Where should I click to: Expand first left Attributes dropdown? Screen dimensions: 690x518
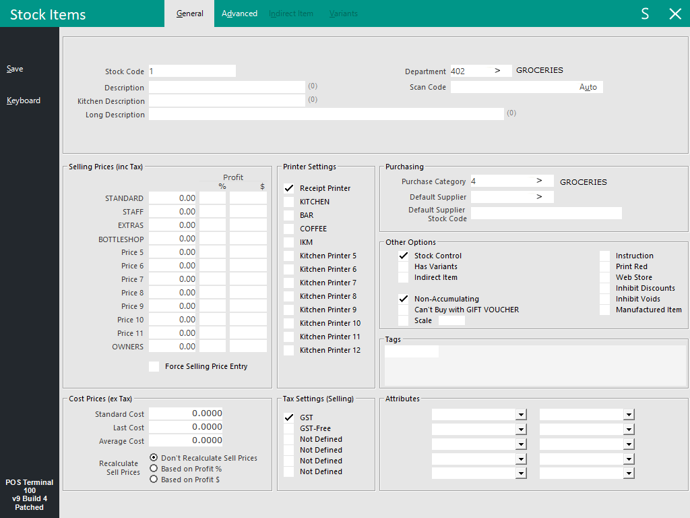point(521,415)
